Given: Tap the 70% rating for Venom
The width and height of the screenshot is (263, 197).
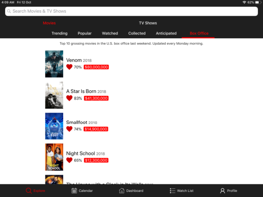Looking at the screenshot, I should click(x=78, y=67).
